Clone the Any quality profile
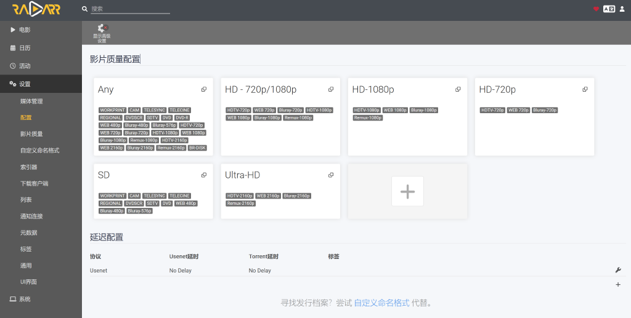Image resolution: width=631 pixels, height=318 pixels. point(204,89)
